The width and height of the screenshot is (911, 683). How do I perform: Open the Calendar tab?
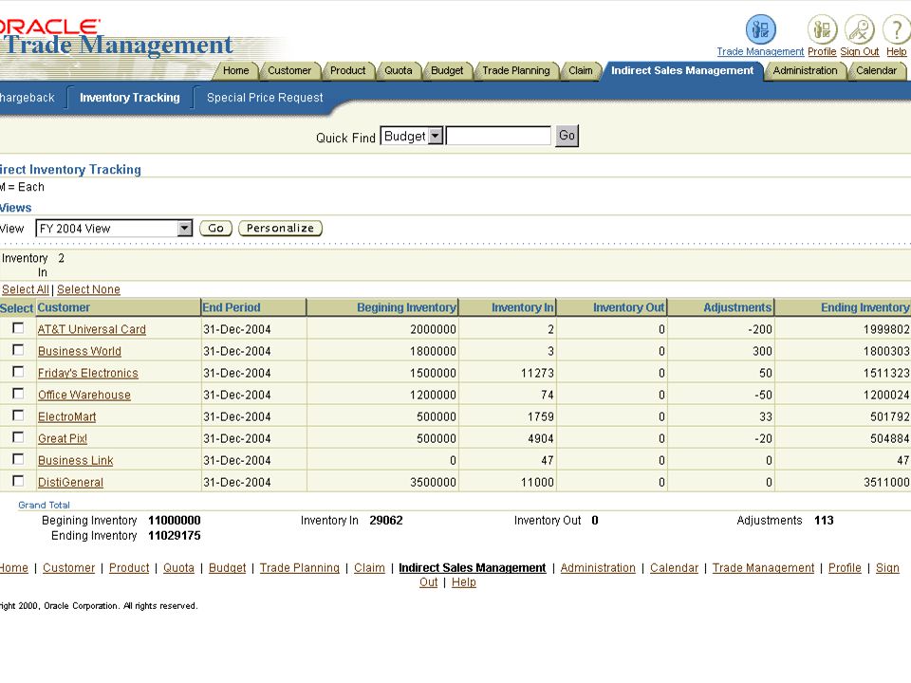tap(876, 71)
